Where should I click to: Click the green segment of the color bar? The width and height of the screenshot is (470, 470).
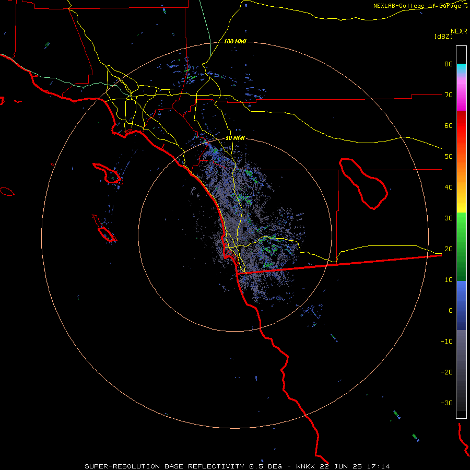[x=461, y=246]
